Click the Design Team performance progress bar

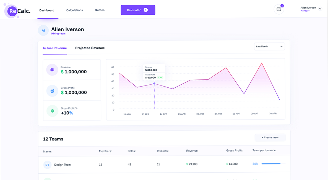pyautogui.click(x=273, y=164)
